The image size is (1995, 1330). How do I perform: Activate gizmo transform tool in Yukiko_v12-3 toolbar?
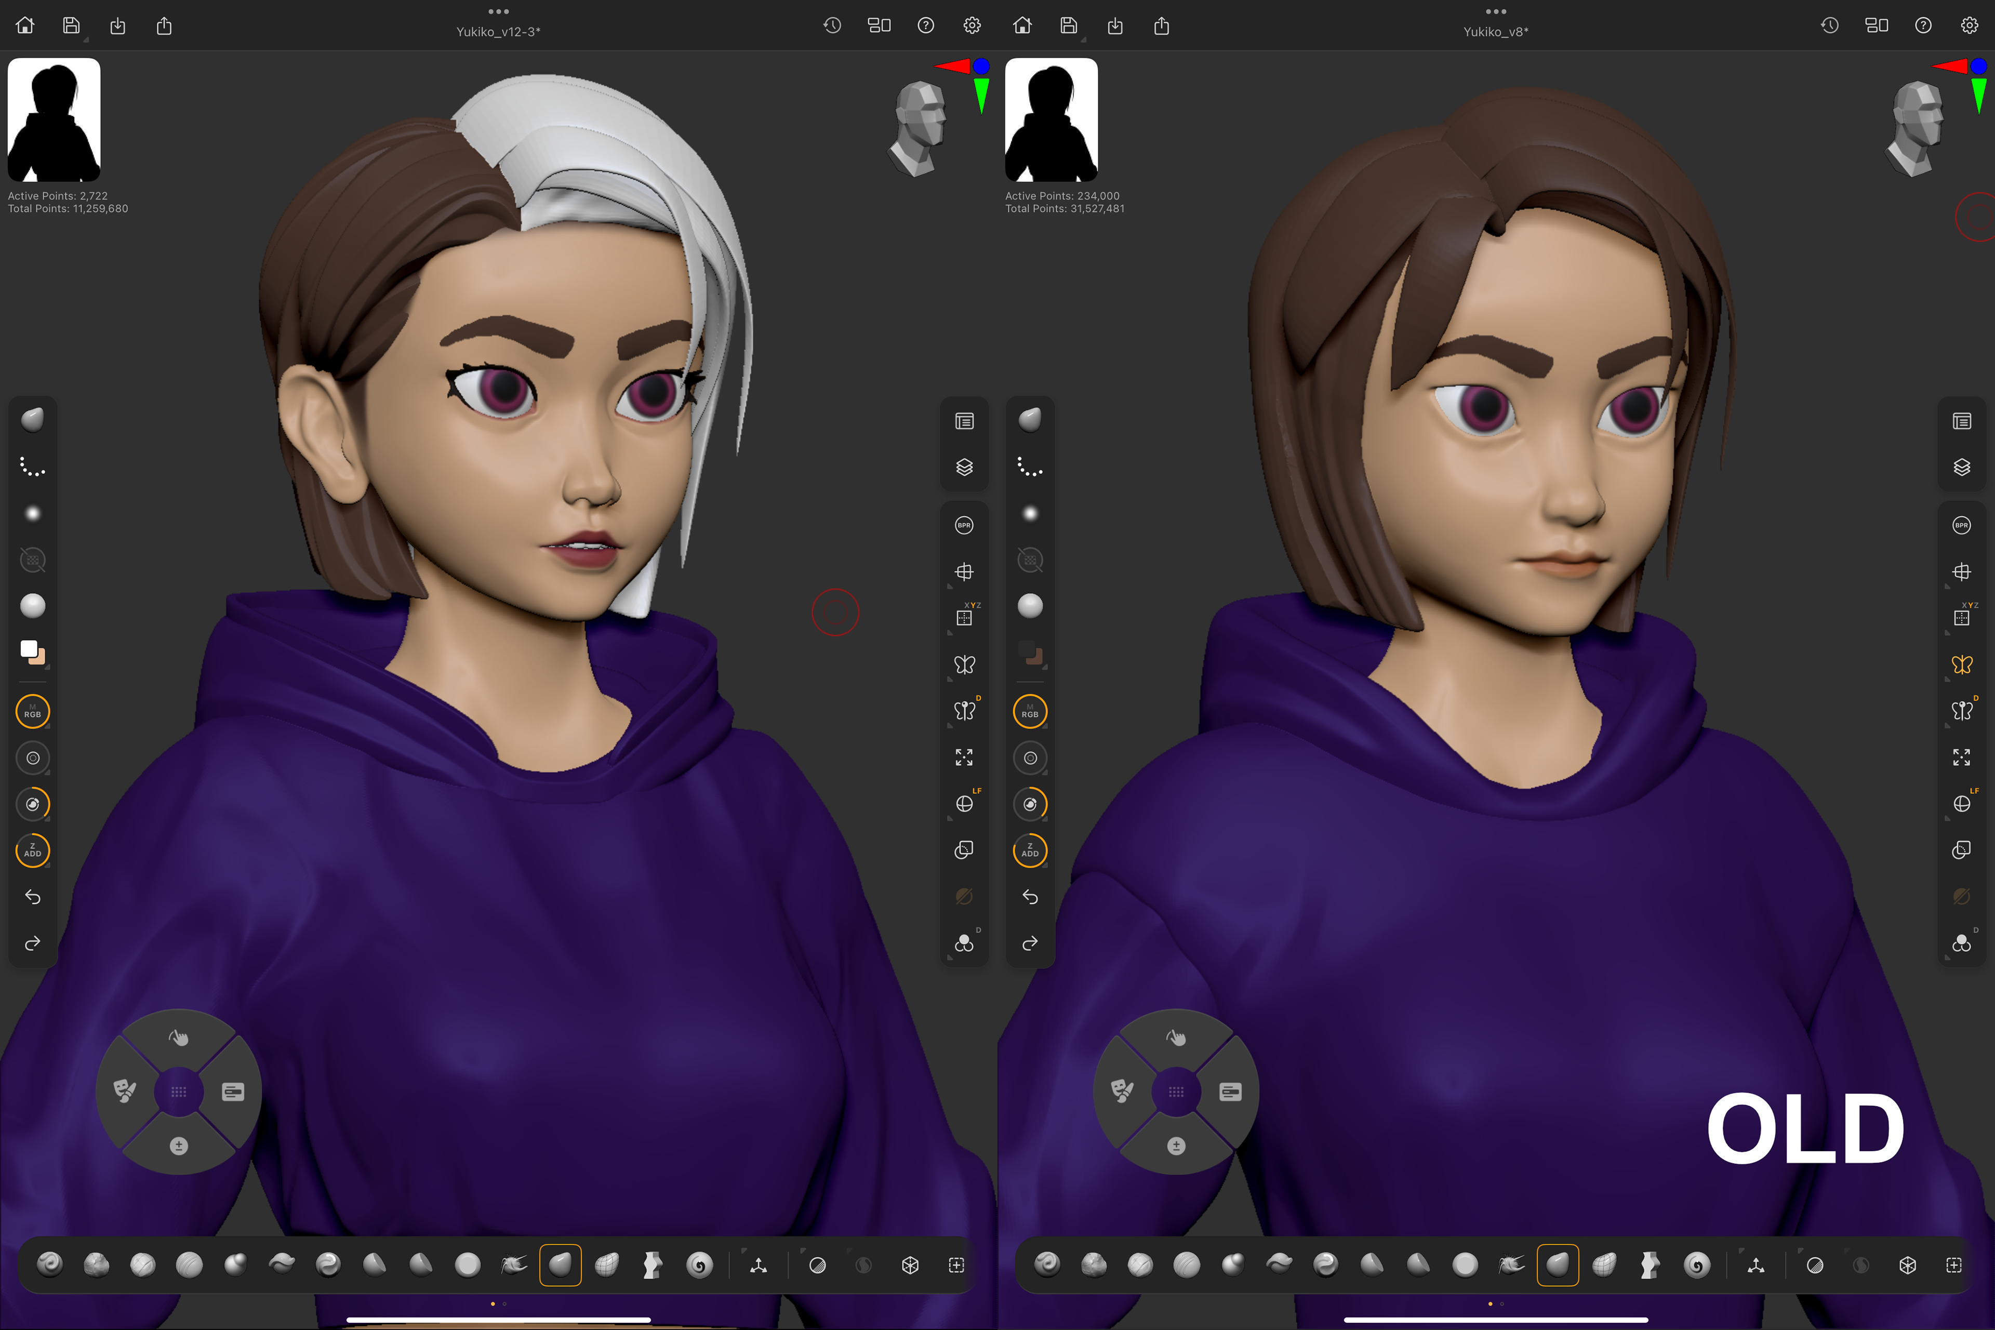[759, 1265]
